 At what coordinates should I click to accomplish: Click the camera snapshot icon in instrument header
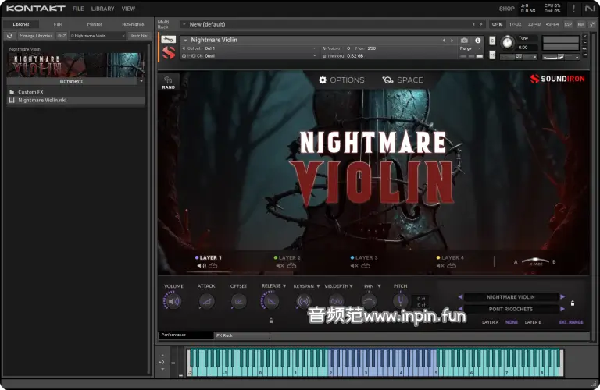pyautogui.click(x=465, y=40)
